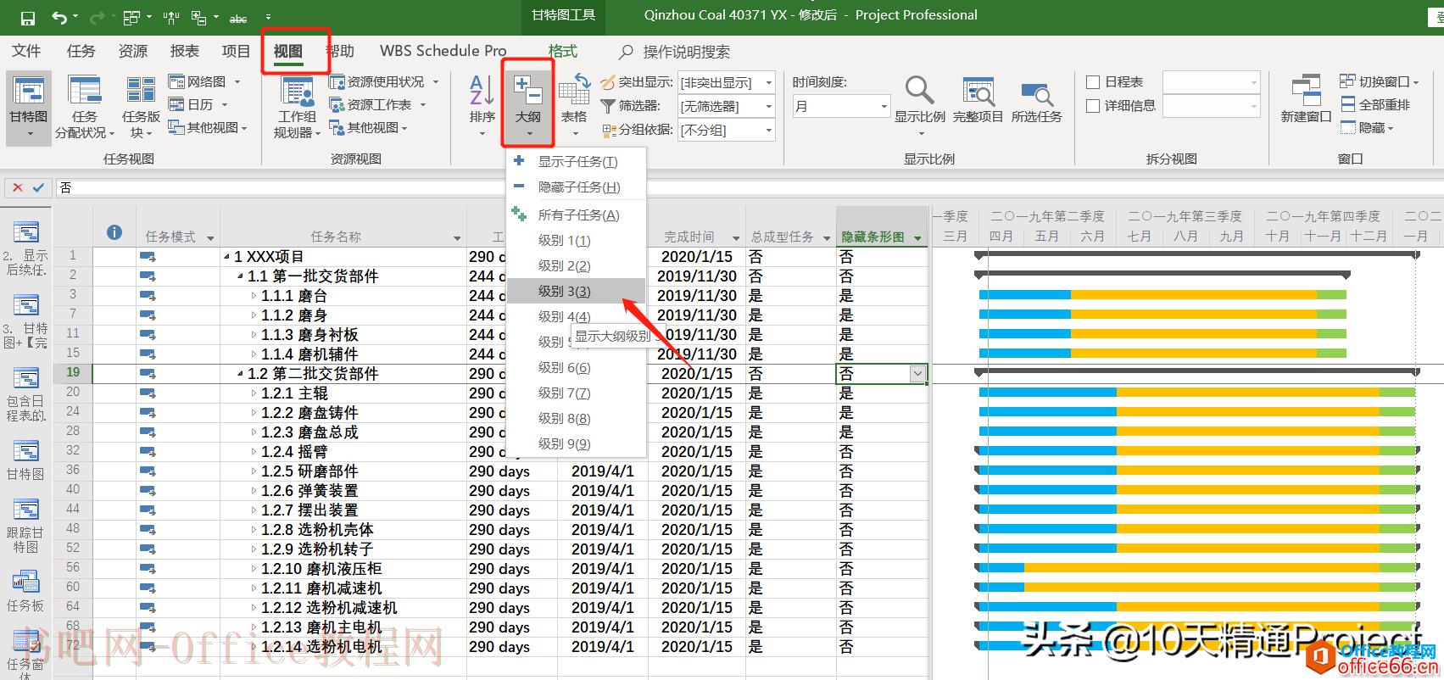Screen dimensions: 1444x680
Task: Click the confirm entry checkmark icon
Action: tap(38, 188)
